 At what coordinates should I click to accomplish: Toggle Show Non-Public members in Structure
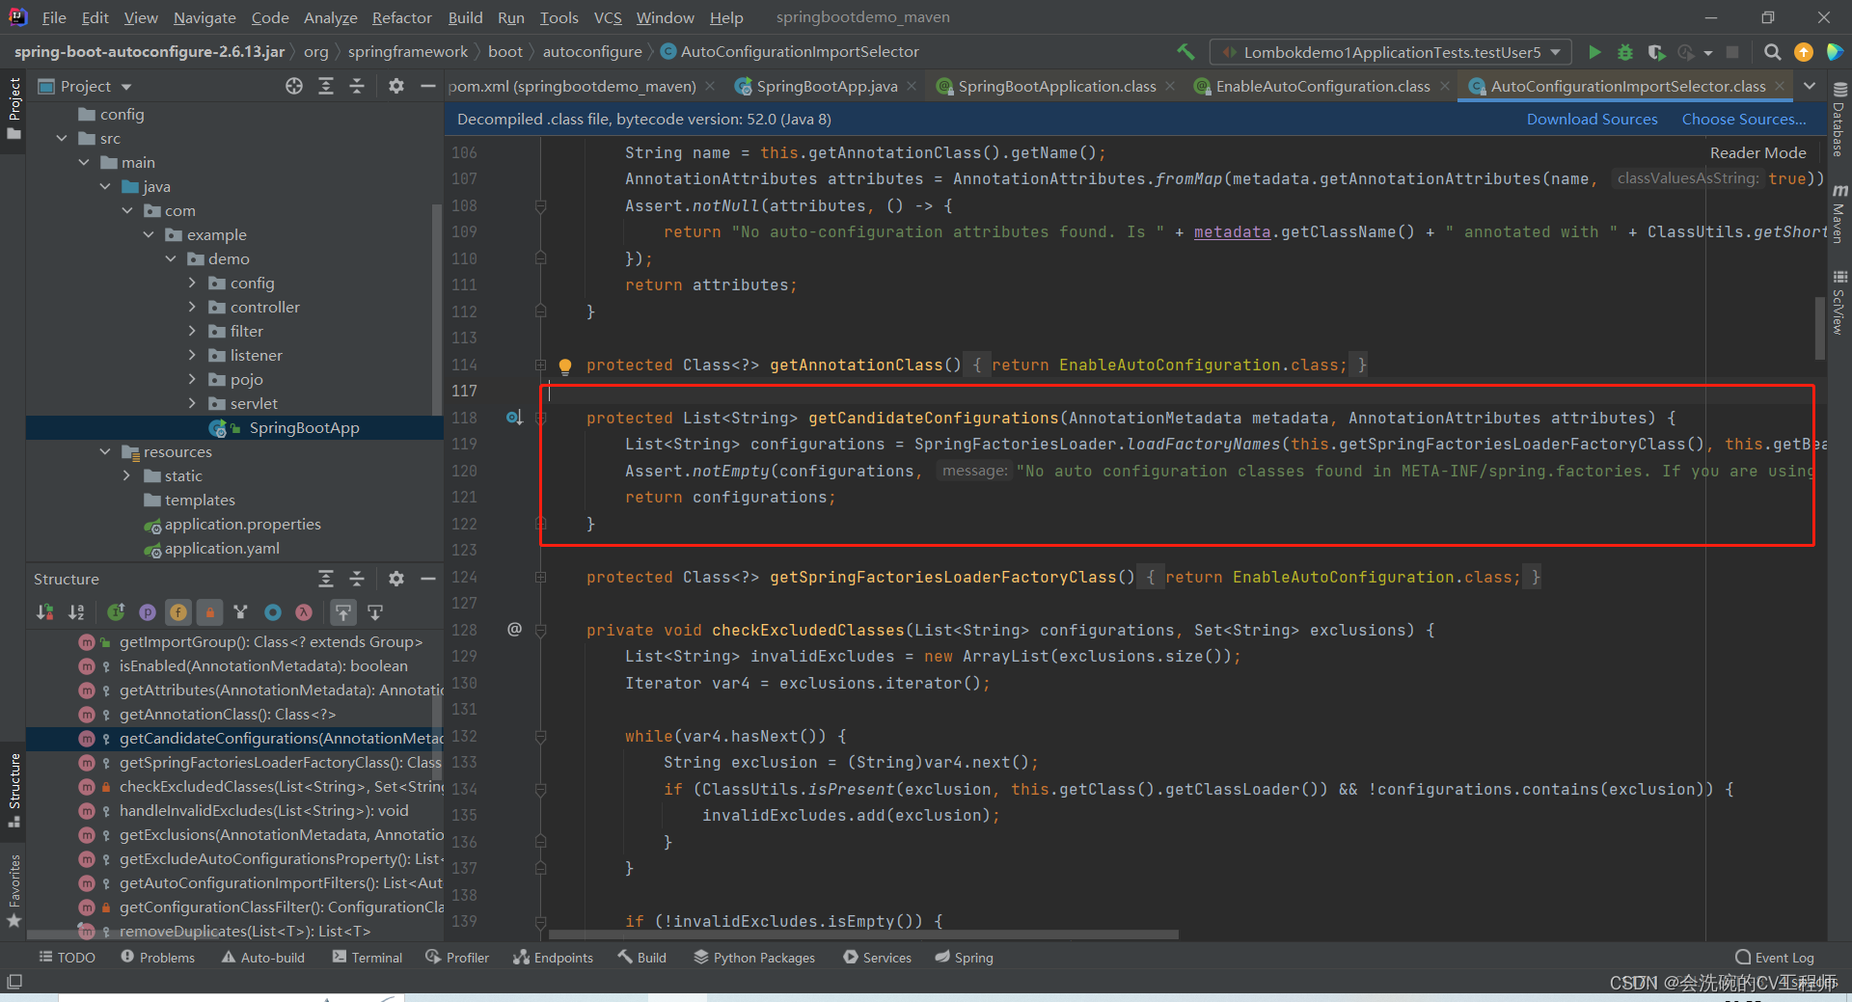click(x=209, y=612)
